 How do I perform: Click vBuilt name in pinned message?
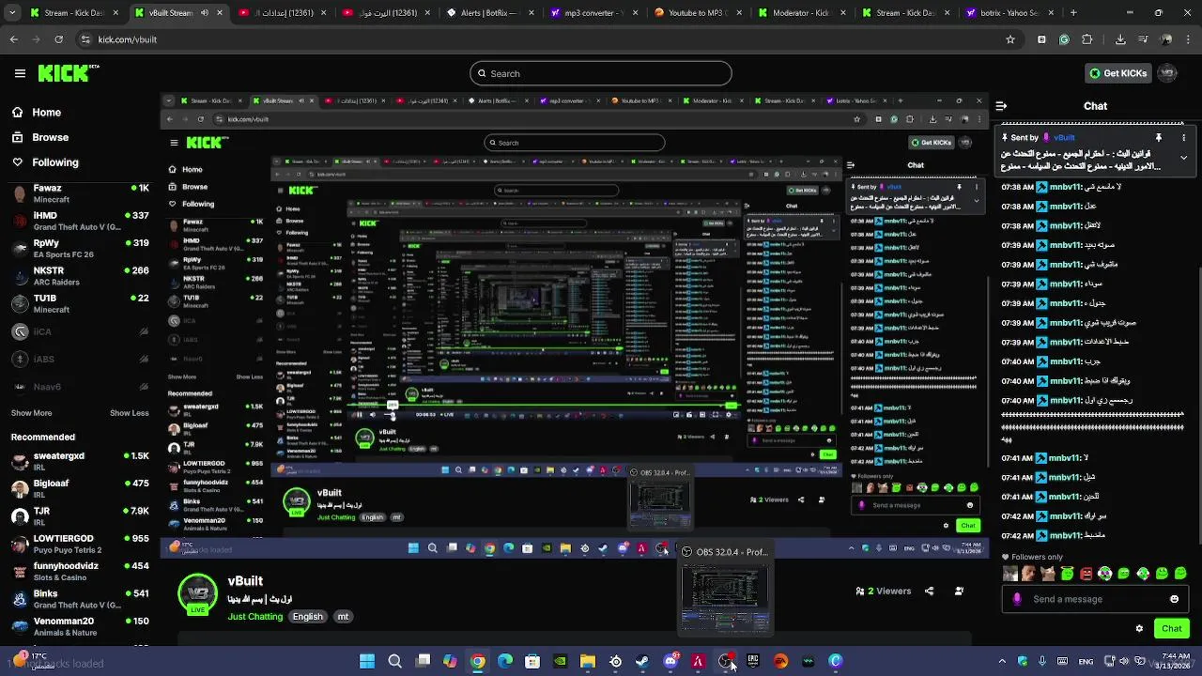[1064, 137]
